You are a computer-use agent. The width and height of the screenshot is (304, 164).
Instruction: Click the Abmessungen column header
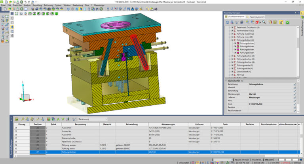pyautogui.click(x=168, y=124)
